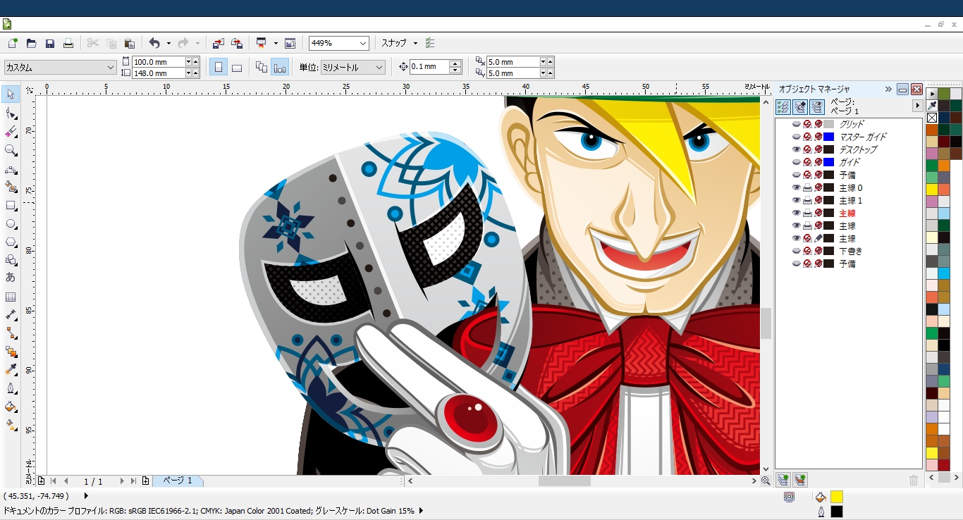Open the Options icon next to スナップ

tap(430, 43)
